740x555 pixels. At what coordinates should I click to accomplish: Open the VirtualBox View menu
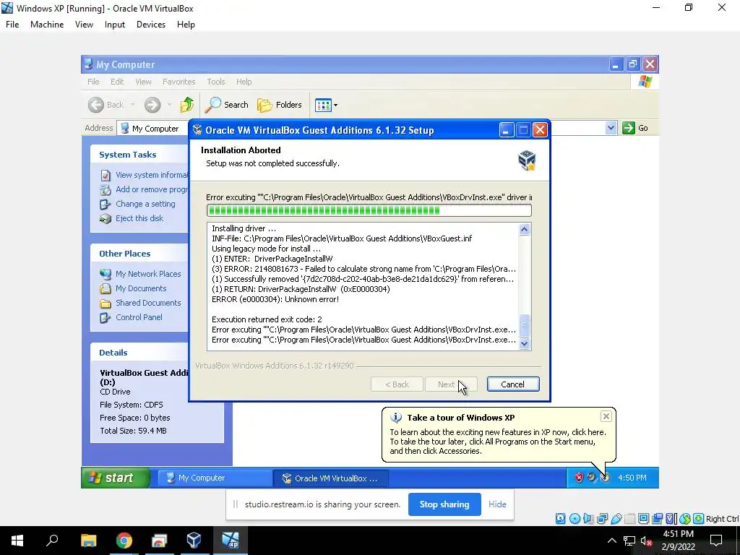point(84,25)
